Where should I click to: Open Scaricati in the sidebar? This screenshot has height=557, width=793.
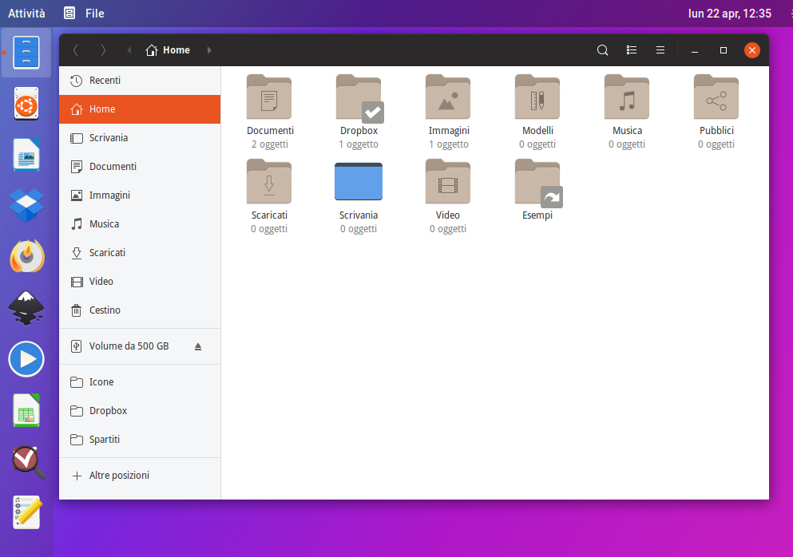[x=140, y=253]
